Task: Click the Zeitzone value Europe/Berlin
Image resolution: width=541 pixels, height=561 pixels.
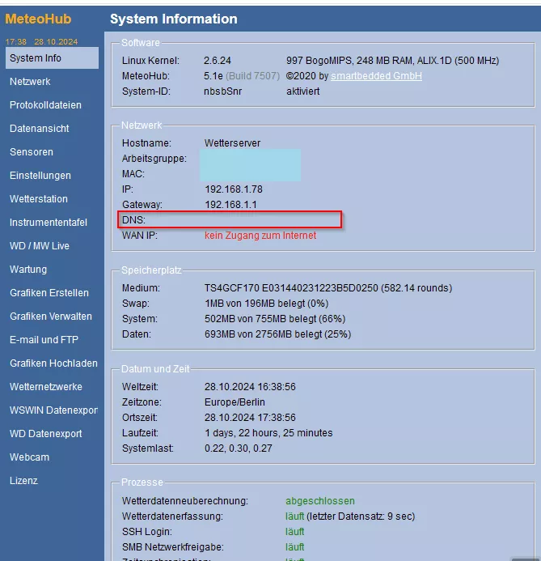Action: (x=235, y=402)
